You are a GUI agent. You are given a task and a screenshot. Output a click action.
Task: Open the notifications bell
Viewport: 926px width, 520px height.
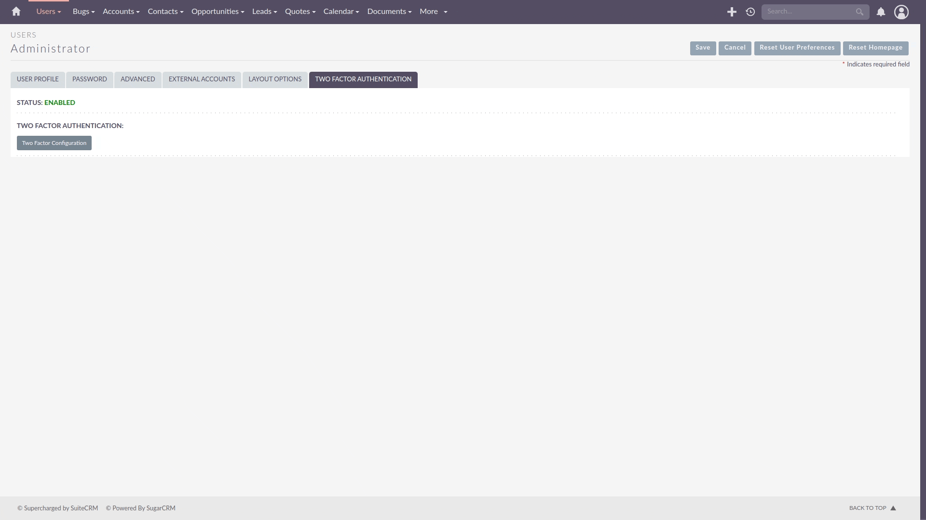tap(881, 12)
